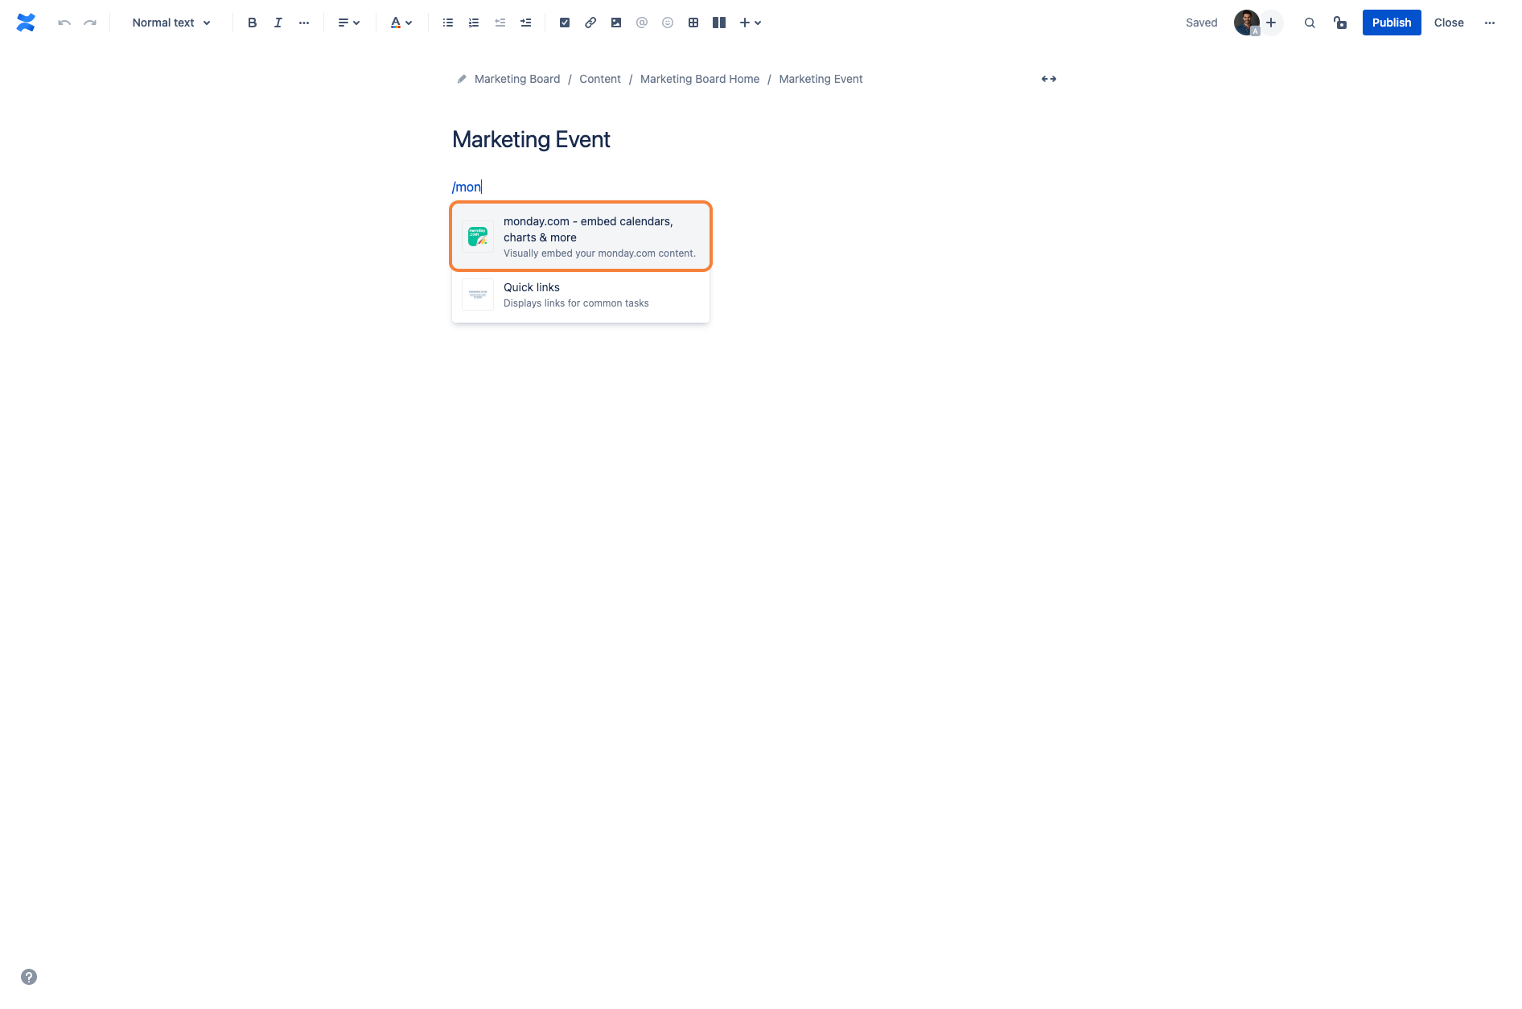Image resolution: width=1522 pixels, height=1009 pixels.
Task: Publish the page
Action: 1391,23
